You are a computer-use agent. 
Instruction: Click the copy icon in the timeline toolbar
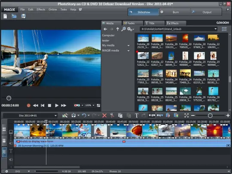coord(120,116)
